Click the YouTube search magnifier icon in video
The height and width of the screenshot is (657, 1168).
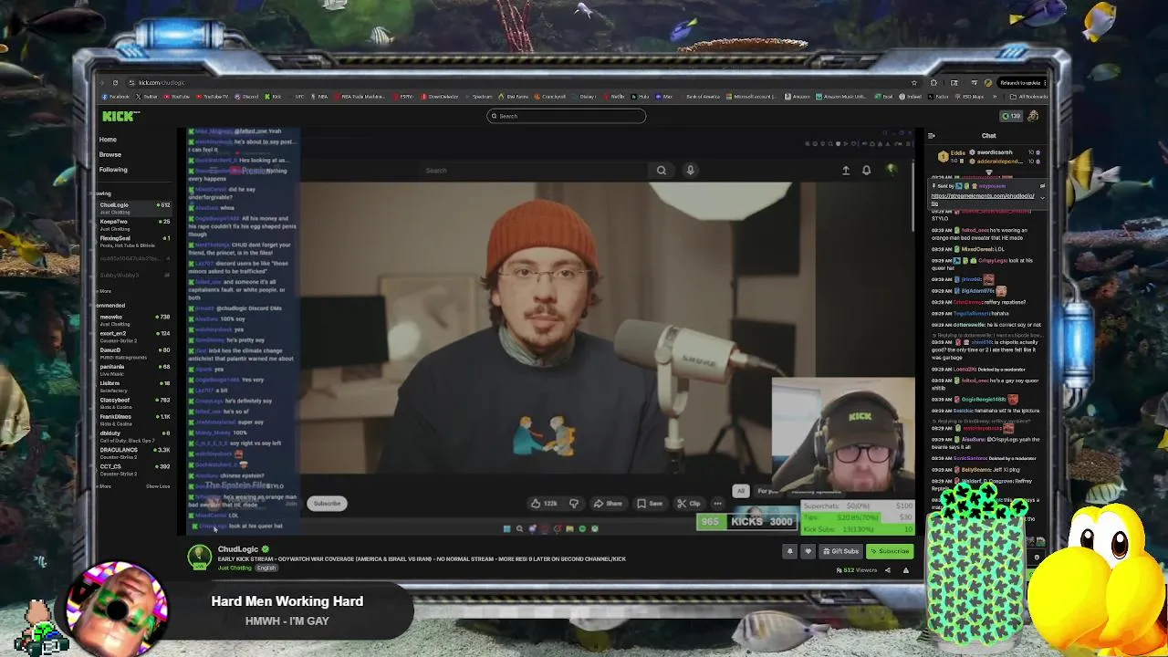tap(662, 170)
